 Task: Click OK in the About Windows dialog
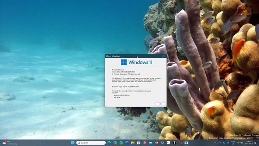tap(160, 104)
